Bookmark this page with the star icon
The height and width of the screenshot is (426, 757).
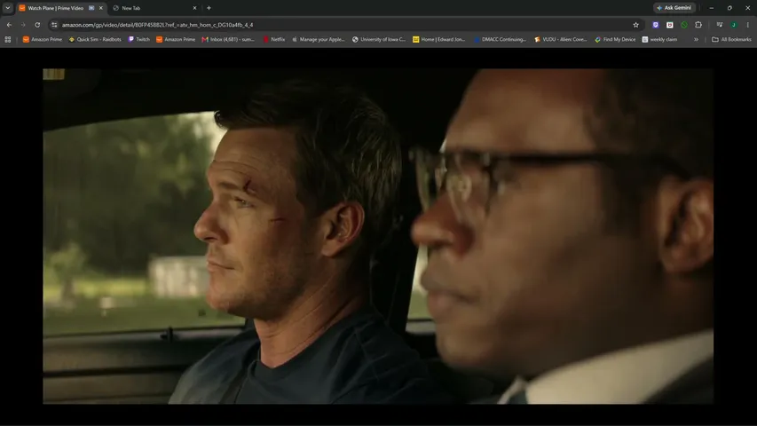(635, 25)
